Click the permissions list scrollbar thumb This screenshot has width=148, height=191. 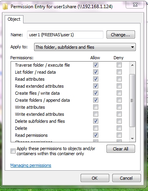point(132,100)
